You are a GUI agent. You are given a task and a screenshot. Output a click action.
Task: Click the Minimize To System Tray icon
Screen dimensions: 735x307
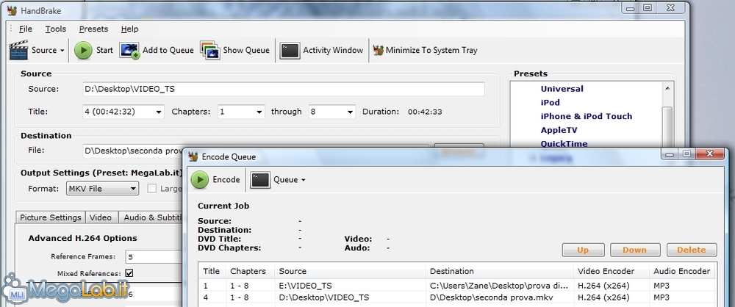click(379, 50)
